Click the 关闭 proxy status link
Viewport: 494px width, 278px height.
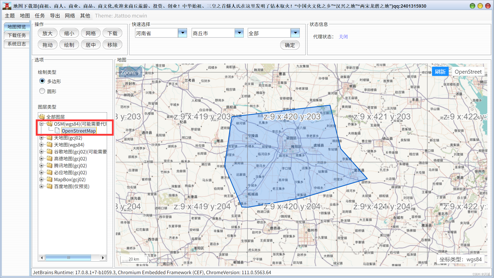343,37
